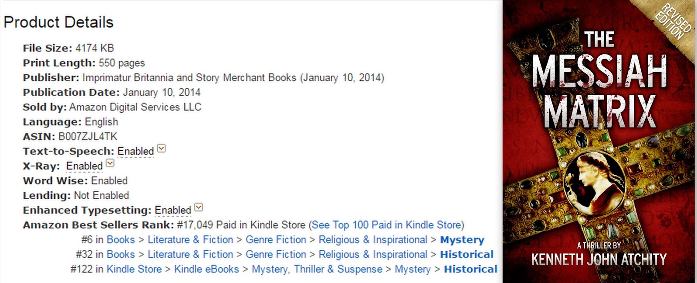
Task: Expand the X-Ray info dropdown arrow
Action: pyautogui.click(x=110, y=163)
